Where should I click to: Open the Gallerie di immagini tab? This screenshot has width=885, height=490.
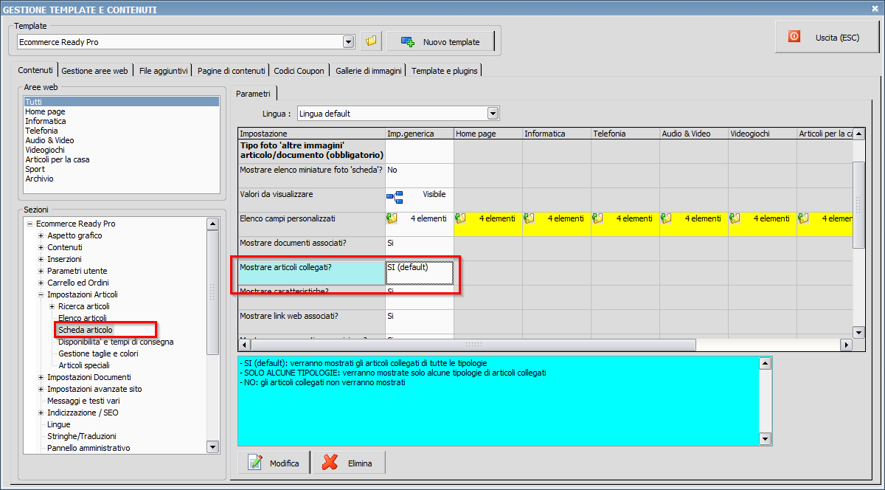369,71
